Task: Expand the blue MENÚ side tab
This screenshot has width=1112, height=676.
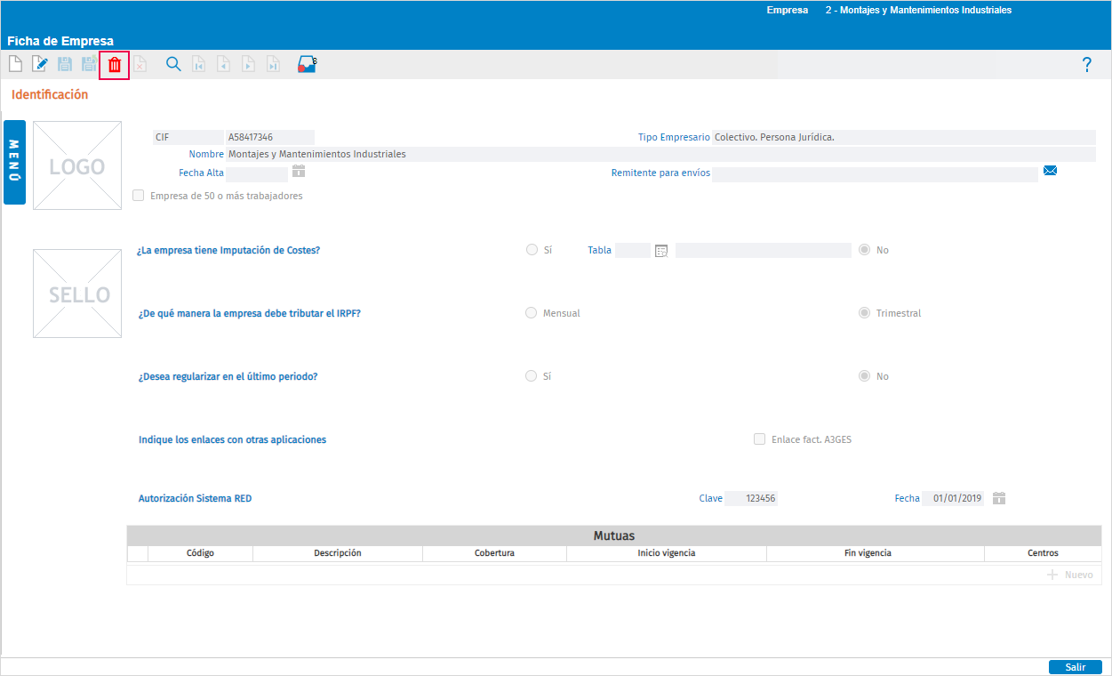Action: (14, 162)
